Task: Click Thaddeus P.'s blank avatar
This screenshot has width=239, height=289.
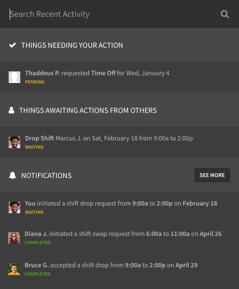Action: (14, 77)
